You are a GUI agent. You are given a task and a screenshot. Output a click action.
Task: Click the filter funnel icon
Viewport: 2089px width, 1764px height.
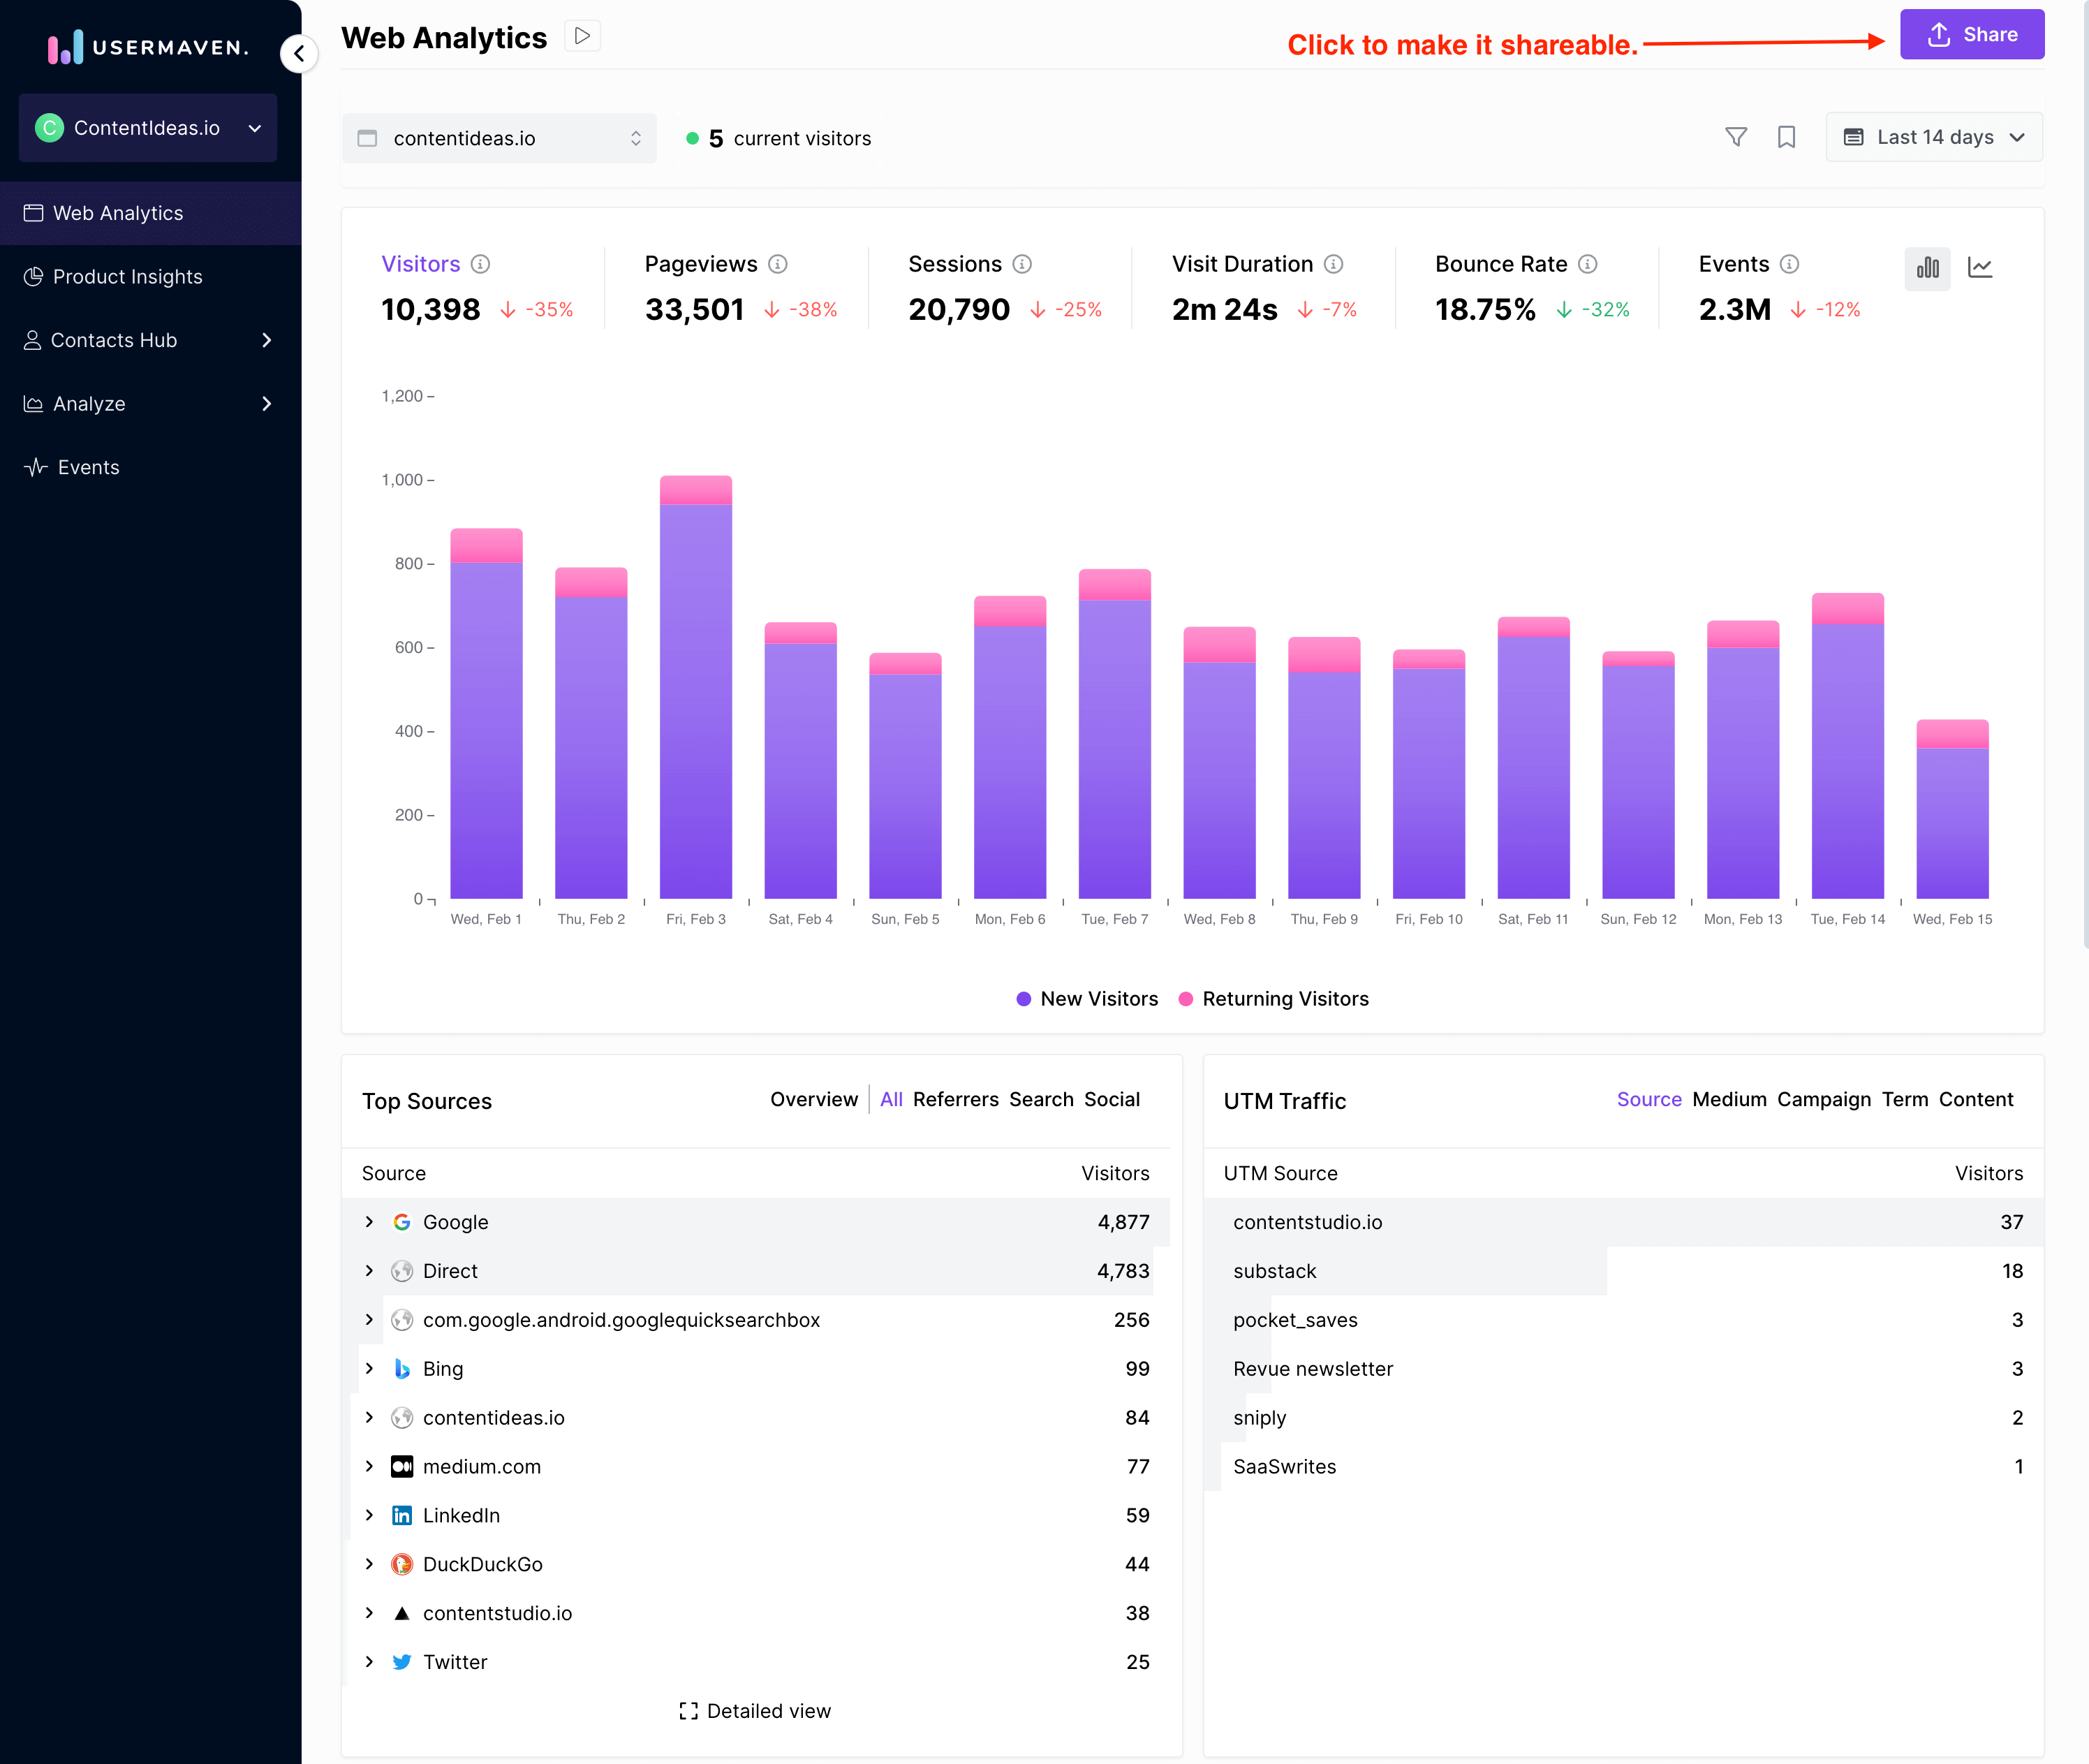pos(1736,137)
